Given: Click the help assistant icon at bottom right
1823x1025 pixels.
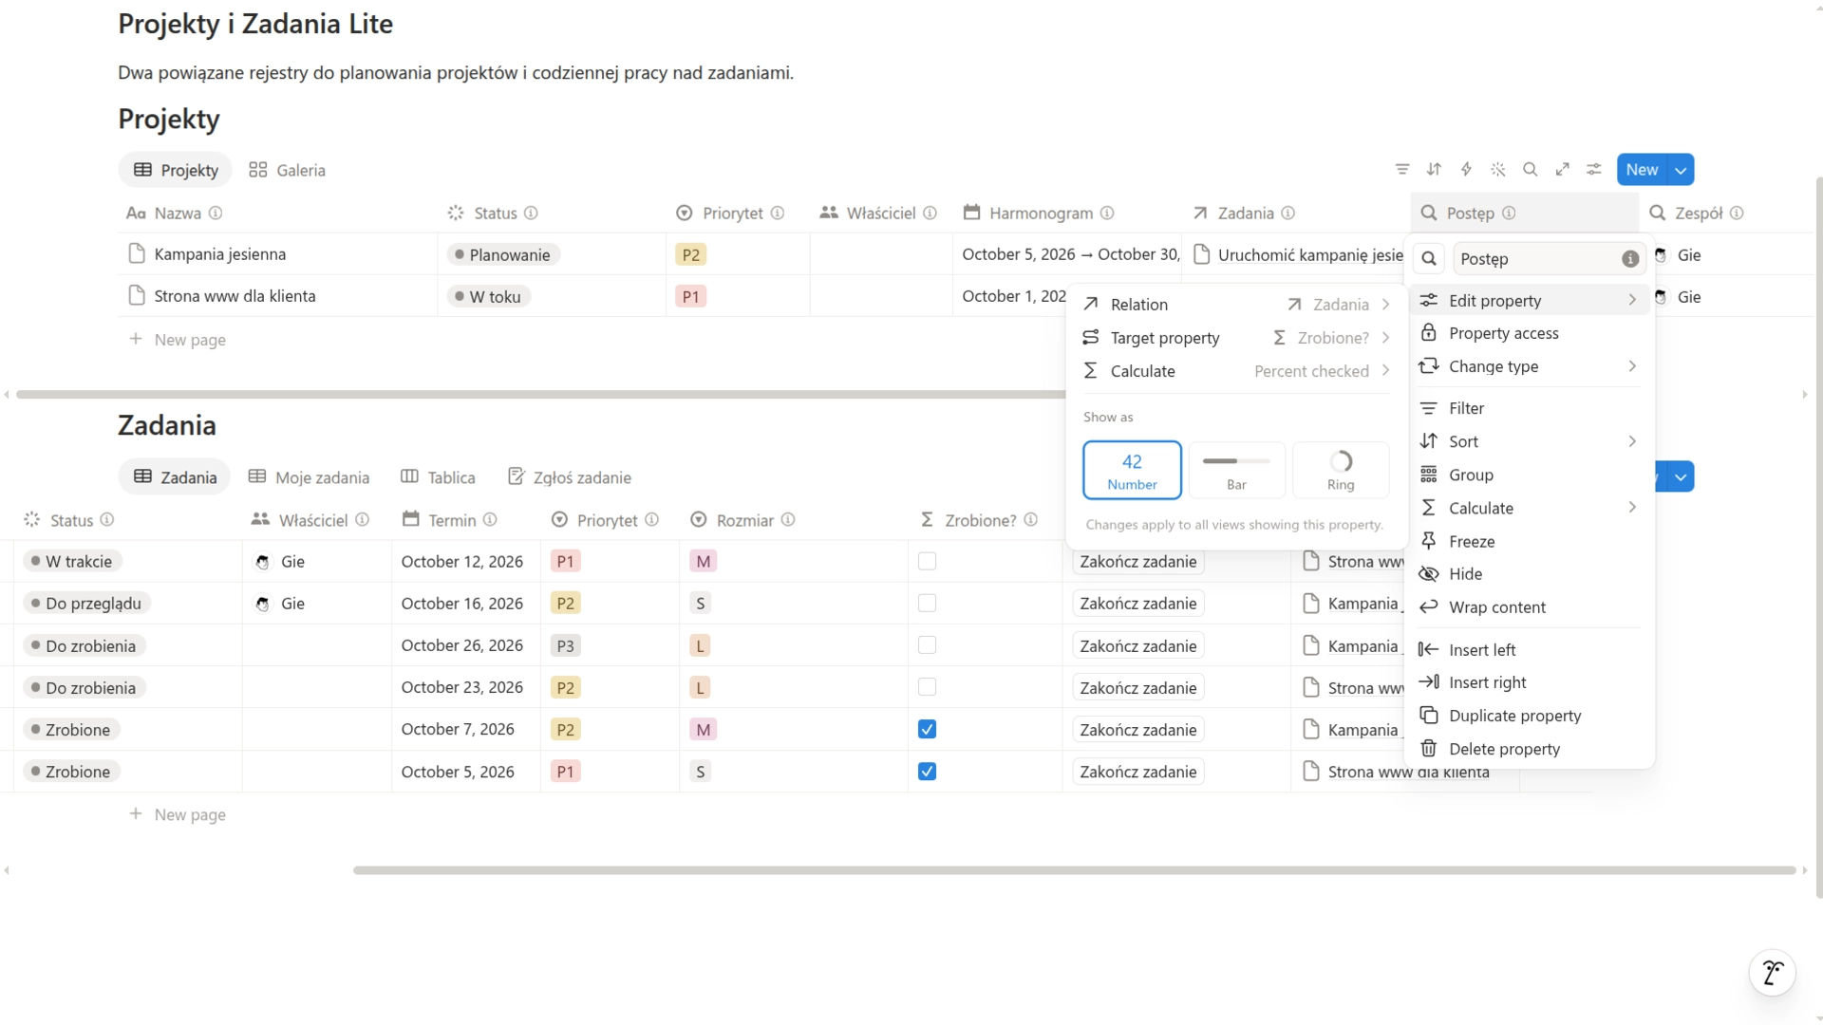Looking at the screenshot, I should tap(1772, 973).
